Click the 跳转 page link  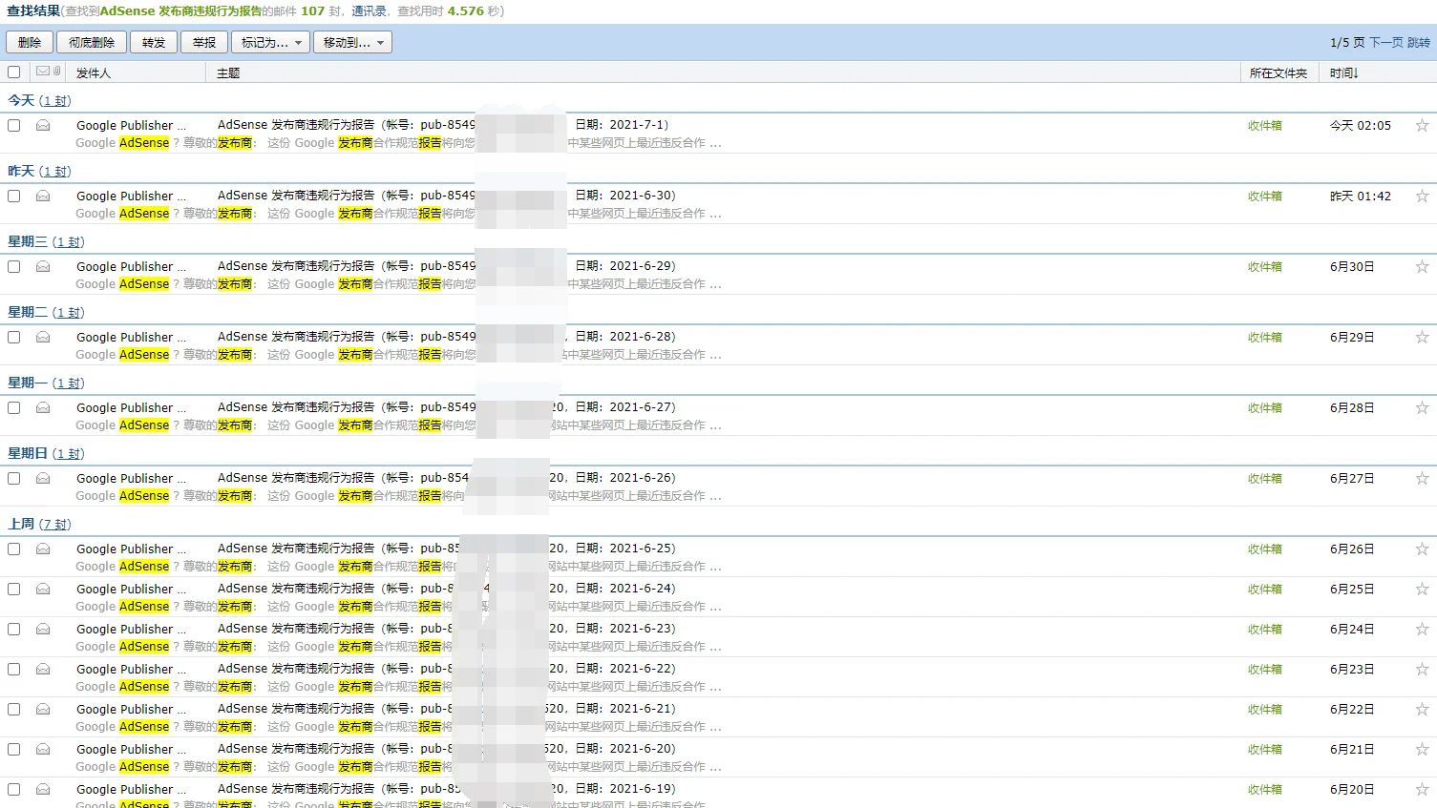point(1419,42)
